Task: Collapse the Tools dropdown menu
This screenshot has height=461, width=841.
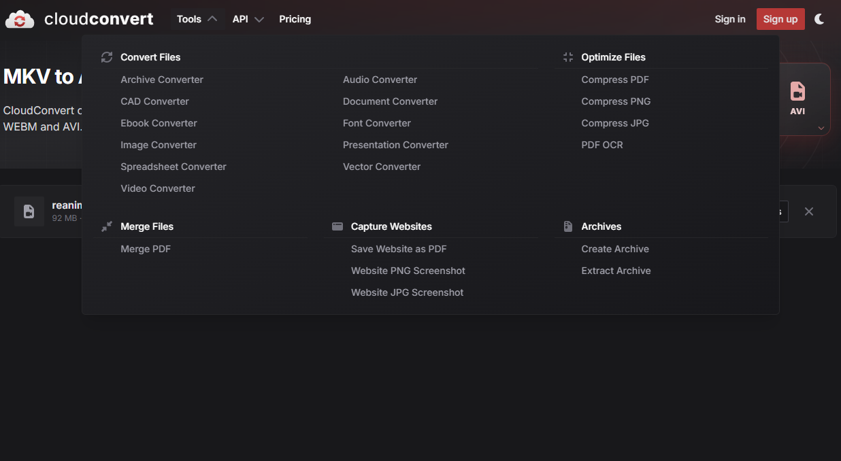Action: [197, 19]
